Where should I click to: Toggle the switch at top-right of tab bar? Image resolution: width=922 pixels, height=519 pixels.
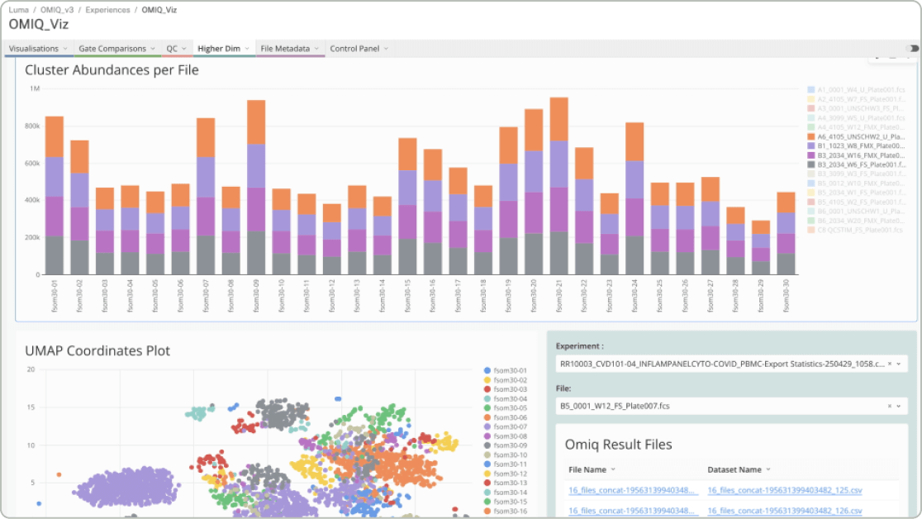click(912, 49)
